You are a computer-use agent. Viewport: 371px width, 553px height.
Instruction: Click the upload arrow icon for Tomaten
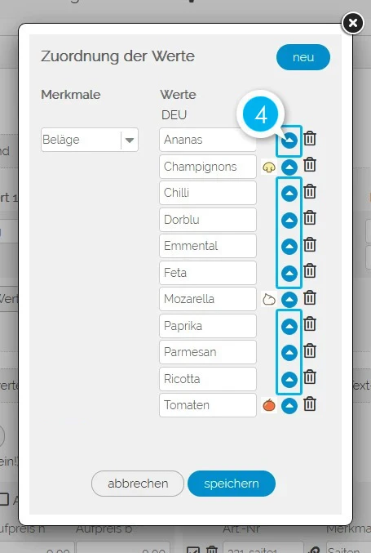[289, 406]
